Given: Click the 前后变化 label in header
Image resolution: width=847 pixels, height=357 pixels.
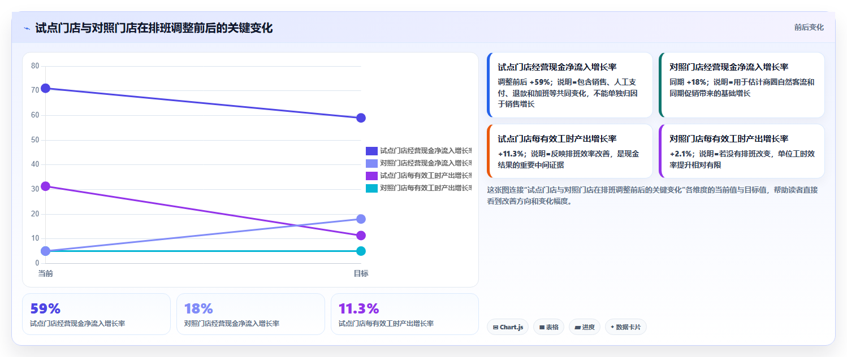Looking at the screenshot, I should 809,27.
